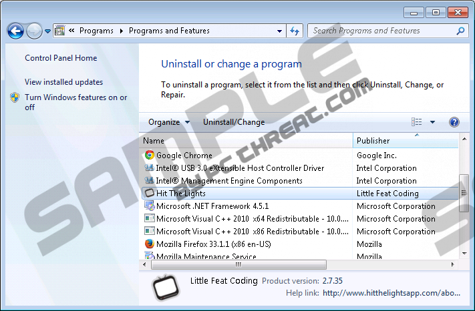Click the Hit The Lights program icon
475x311 pixels.
[150, 194]
